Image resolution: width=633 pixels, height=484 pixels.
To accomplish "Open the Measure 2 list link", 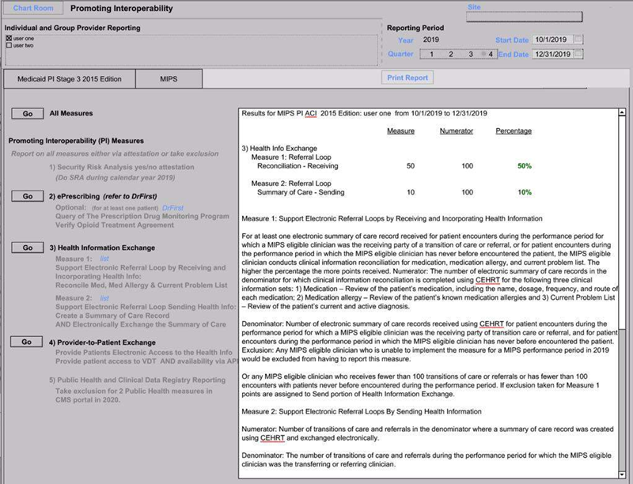I will 104,297.
